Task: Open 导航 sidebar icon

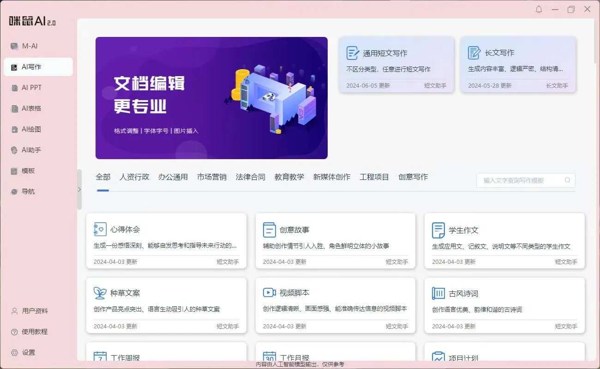Action: point(14,191)
